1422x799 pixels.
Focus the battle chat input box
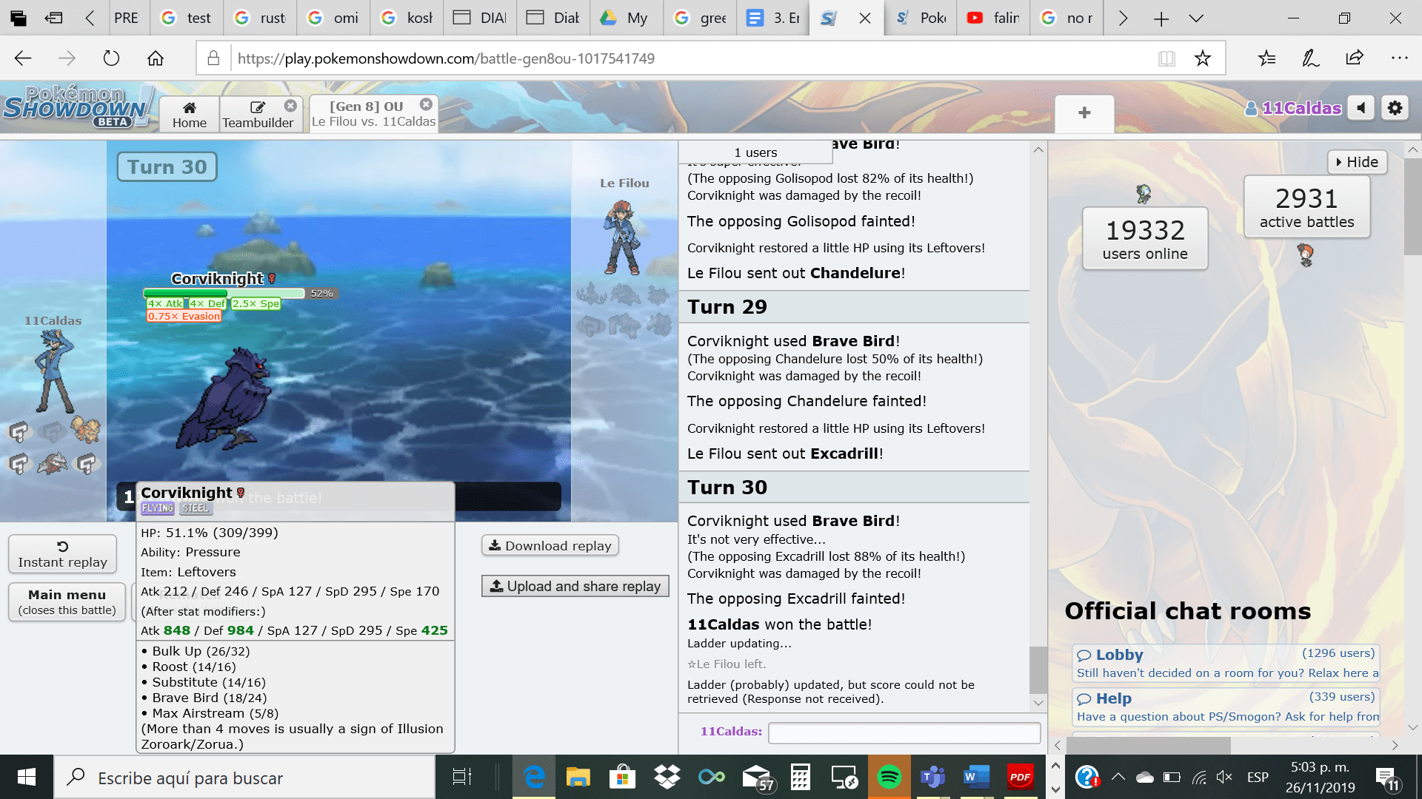904,732
